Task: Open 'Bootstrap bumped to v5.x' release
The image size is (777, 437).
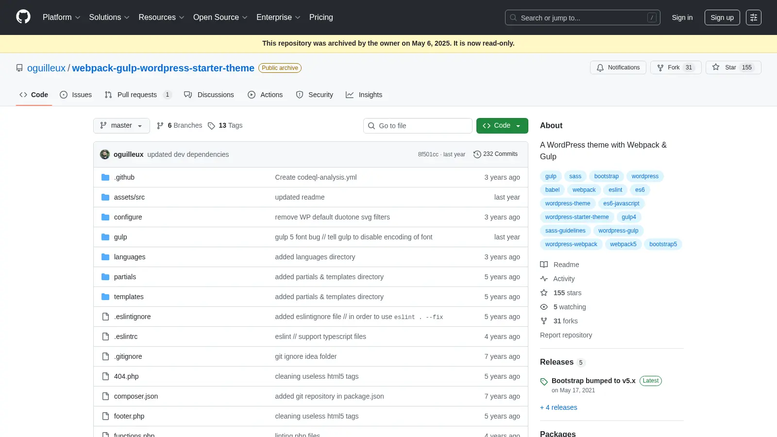Action: click(593, 381)
